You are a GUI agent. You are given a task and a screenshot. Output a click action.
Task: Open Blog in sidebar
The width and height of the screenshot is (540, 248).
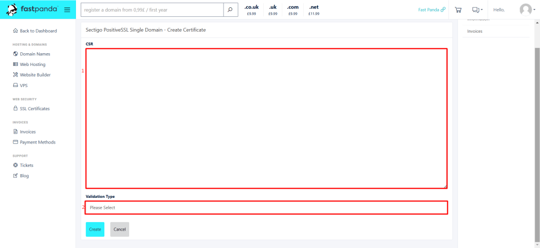24,176
